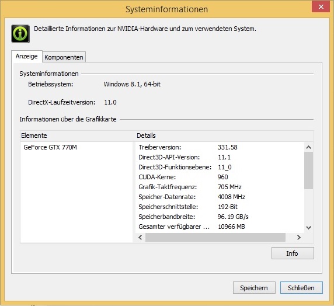The image size is (334, 306).
Task: Save system info with Speichern
Action: 254,288
